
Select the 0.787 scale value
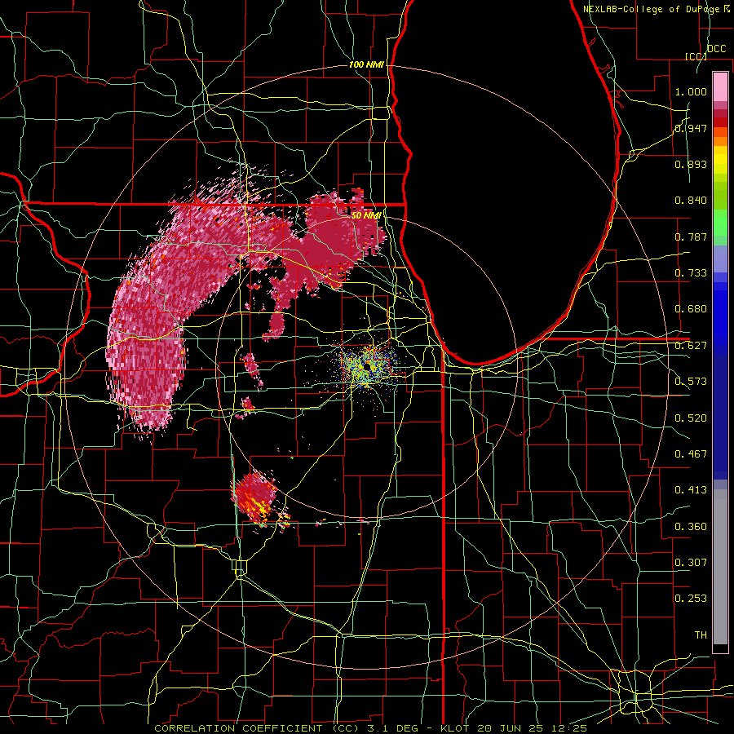[691, 237]
